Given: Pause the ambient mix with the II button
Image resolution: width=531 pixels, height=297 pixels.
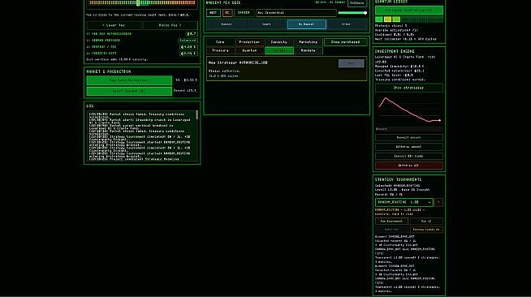Looking at the screenshot, I should [227, 13].
